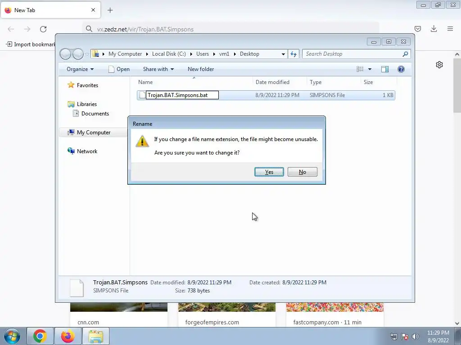Switch to Firefox on the taskbar
The image size is (461, 345).
[x=68, y=336]
